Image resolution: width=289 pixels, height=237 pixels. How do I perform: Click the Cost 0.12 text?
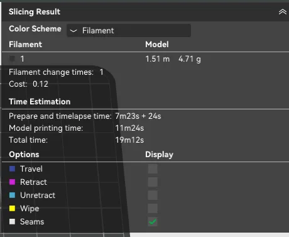tap(28, 84)
